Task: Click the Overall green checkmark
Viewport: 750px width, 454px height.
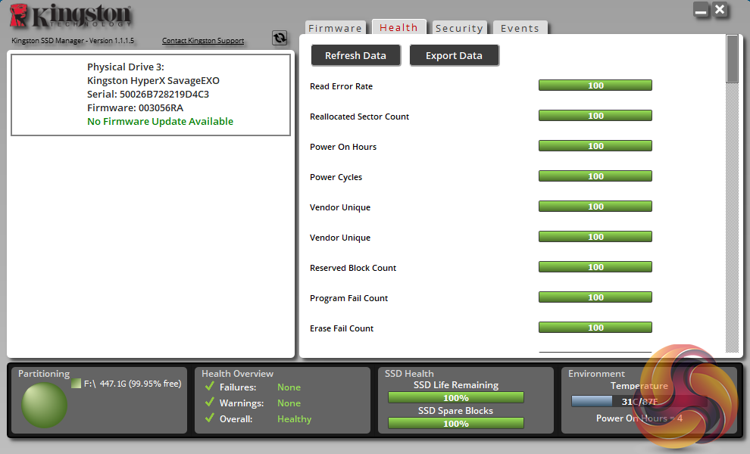Action: point(209,418)
